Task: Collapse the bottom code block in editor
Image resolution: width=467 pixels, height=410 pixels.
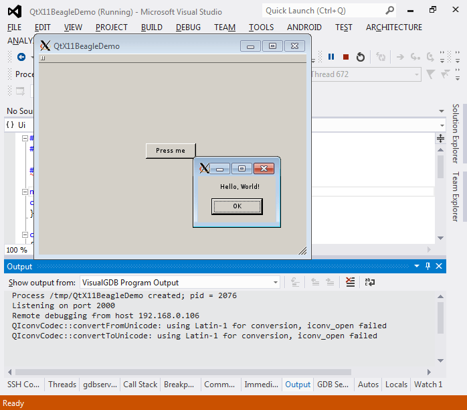Action: point(25,234)
